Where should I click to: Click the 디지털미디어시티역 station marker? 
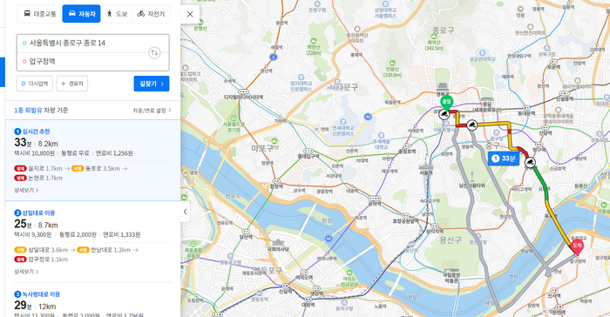[x=243, y=91]
